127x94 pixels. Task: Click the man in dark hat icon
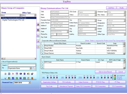coord(38,25)
